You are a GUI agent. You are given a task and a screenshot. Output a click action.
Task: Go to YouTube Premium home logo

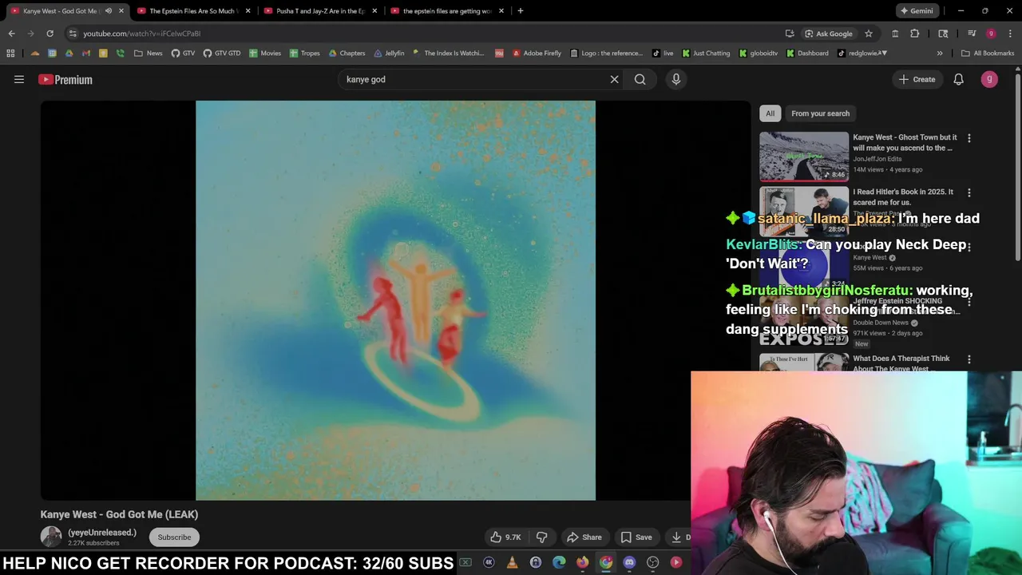[65, 79]
